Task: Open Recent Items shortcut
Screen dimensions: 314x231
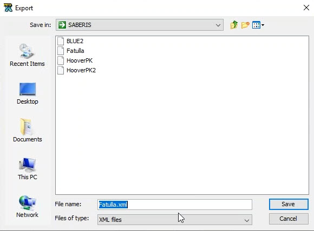Action: (x=27, y=55)
